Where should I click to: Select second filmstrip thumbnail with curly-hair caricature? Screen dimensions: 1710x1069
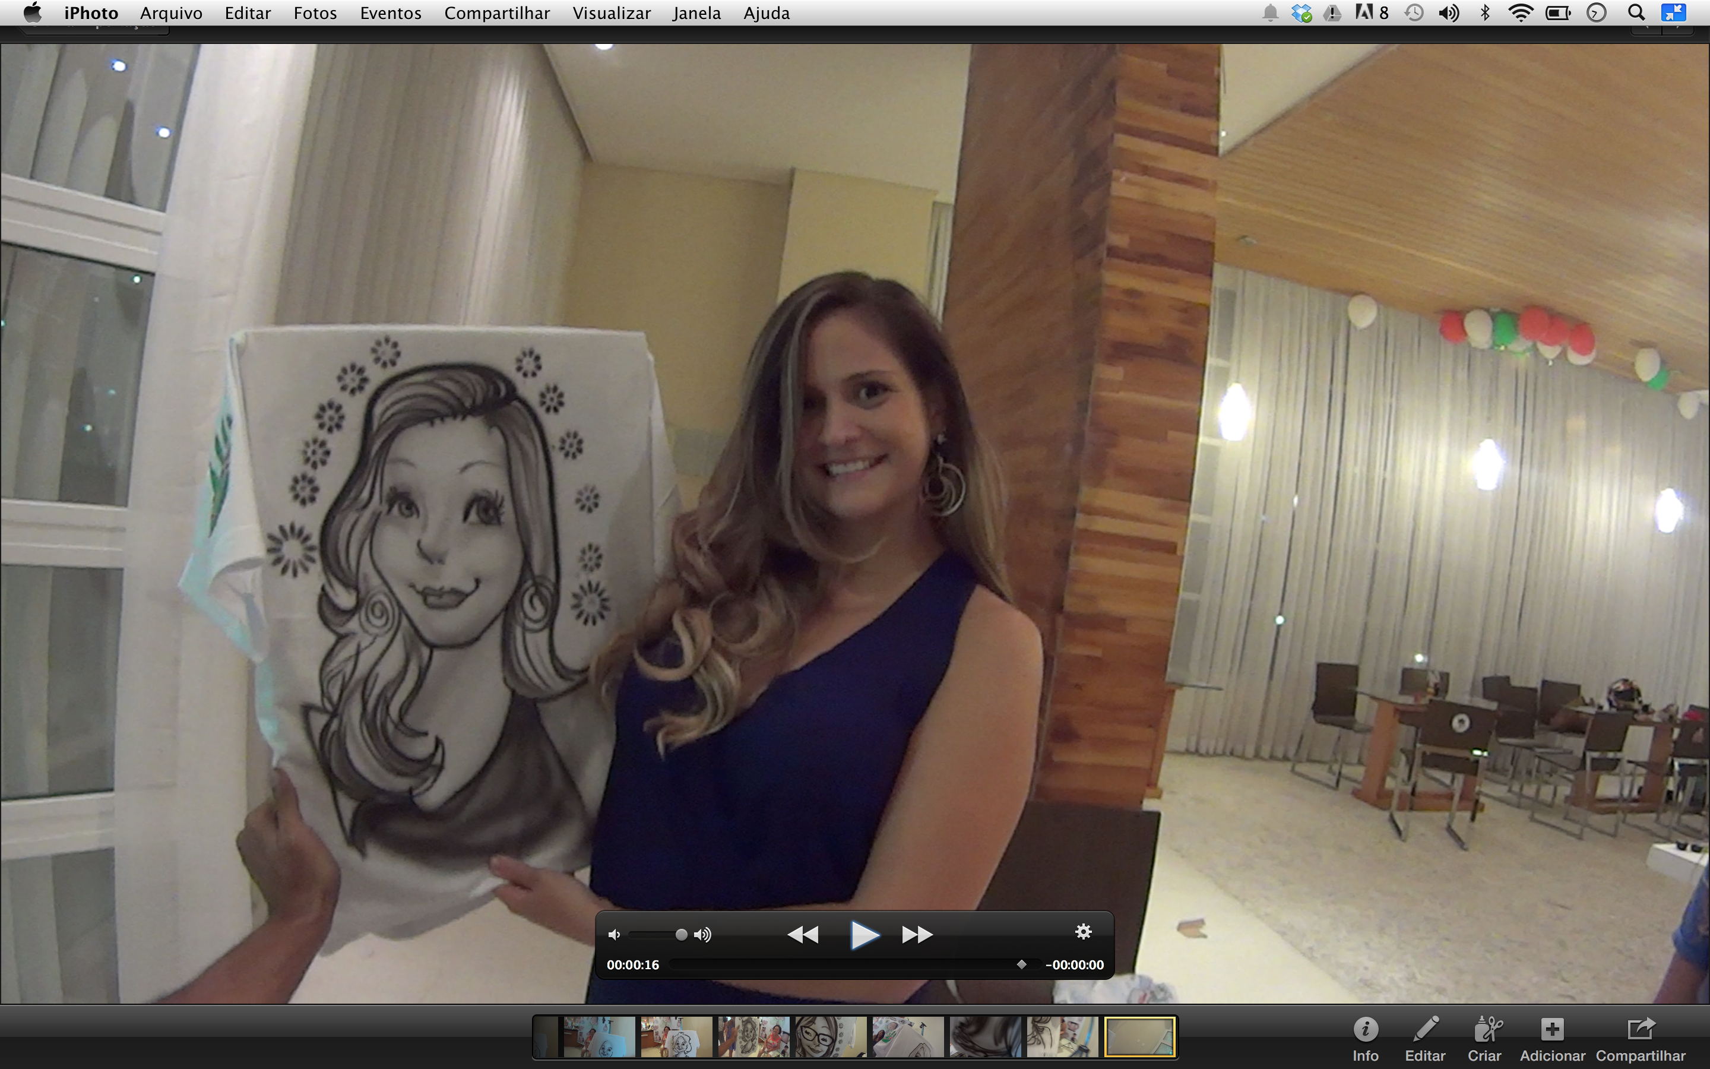point(676,1036)
